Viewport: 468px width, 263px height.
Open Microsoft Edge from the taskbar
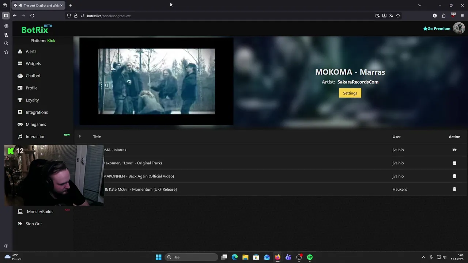tap(235, 257)
